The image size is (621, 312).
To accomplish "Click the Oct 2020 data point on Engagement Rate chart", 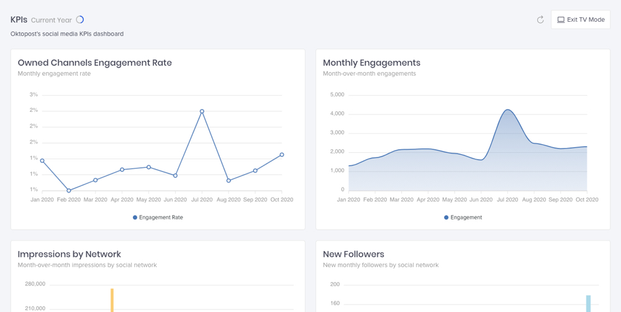I will click(282, 155).
